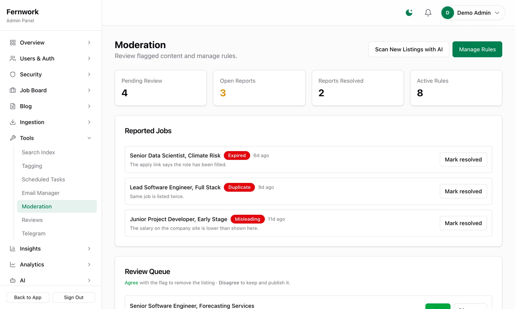Expand the Insights section chevron
Viewport: 515px width, 309px height.
(89, 249)
